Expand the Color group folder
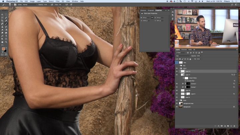Image resolution: width=240 pixels, height=135 pixels. (179, 100)
